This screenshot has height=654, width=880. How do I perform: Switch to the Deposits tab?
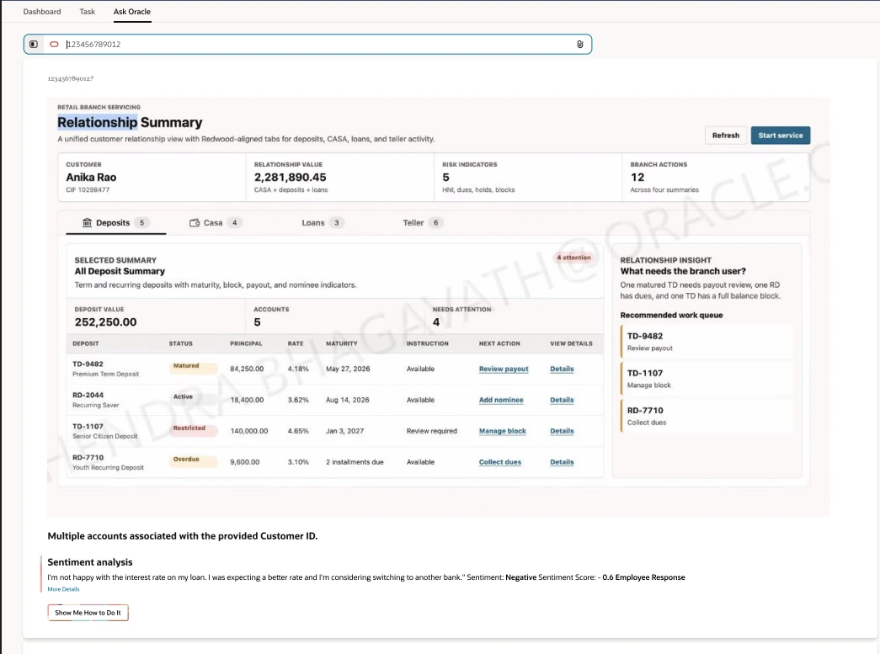[115, 223]
